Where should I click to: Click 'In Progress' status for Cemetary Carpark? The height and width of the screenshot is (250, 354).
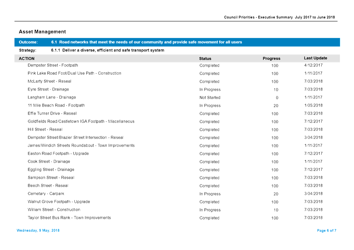(x=210, y=194)
